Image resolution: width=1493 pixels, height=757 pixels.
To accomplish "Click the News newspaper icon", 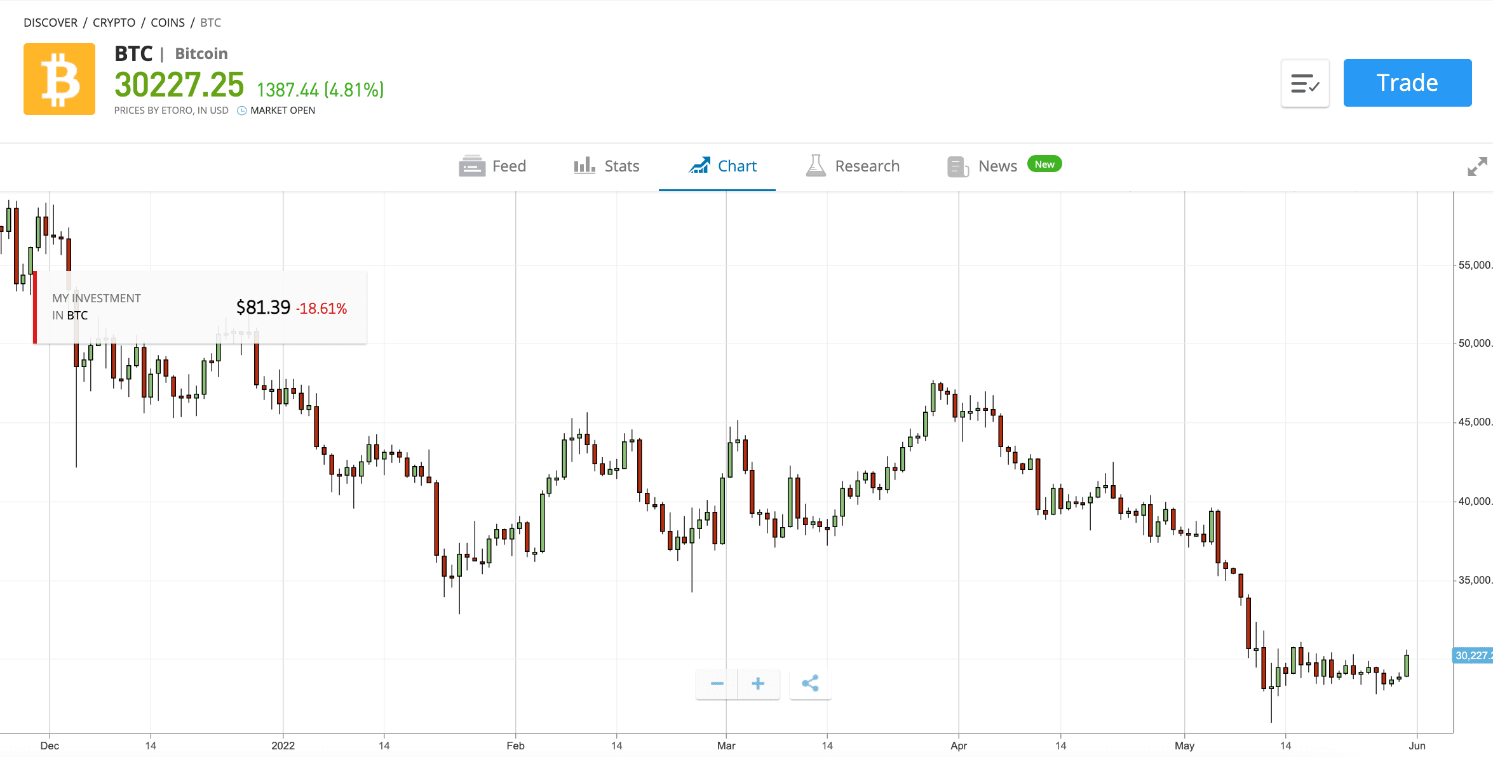I will (x=957, y=166).
